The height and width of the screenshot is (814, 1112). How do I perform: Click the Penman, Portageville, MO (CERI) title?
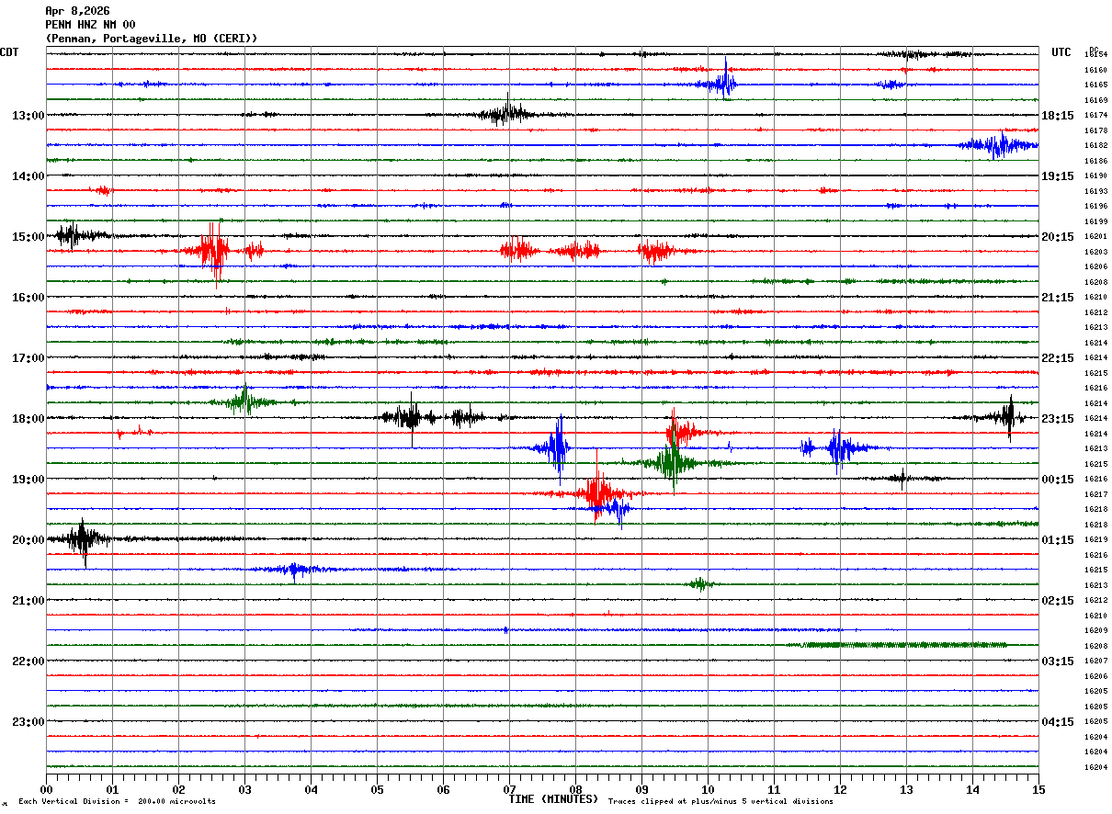coord(152,39)
